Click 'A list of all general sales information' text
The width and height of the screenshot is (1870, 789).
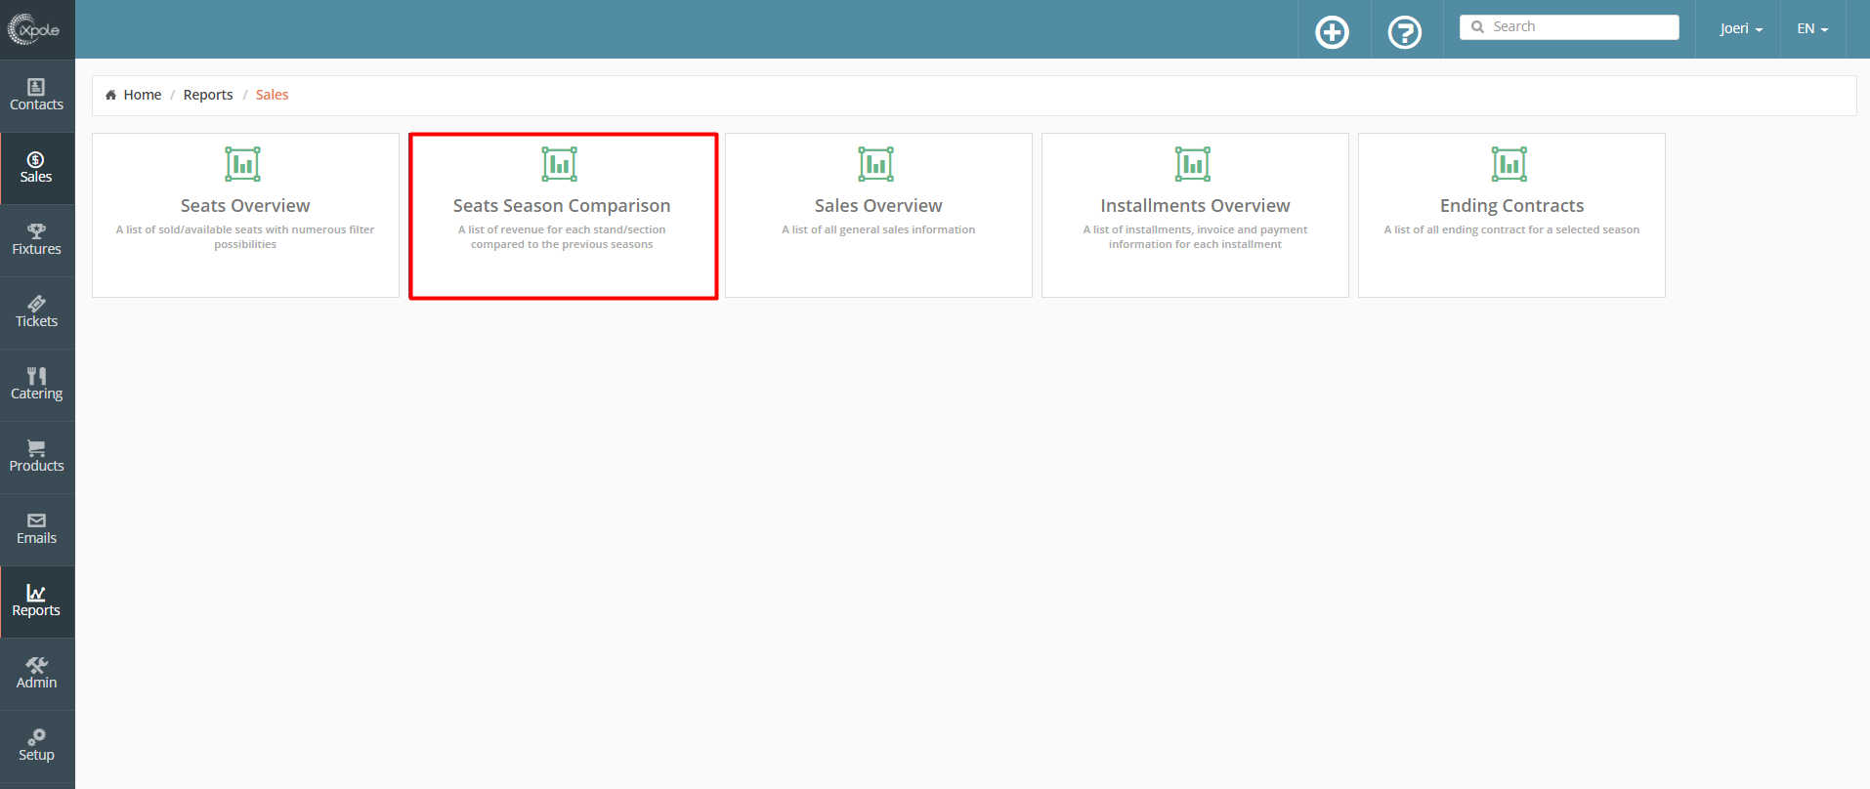(878, 229)
